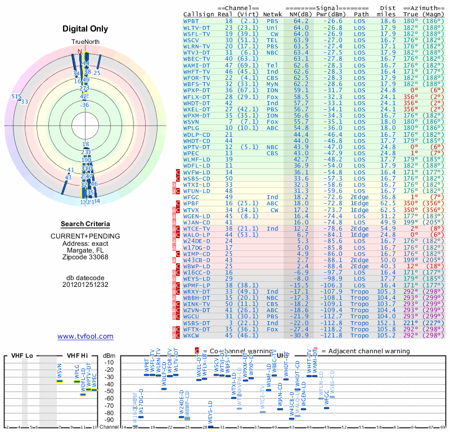Screen dimensions: 450x432
Task: Click WPBT callsign in the station table
Action: (x=191, y=21)
